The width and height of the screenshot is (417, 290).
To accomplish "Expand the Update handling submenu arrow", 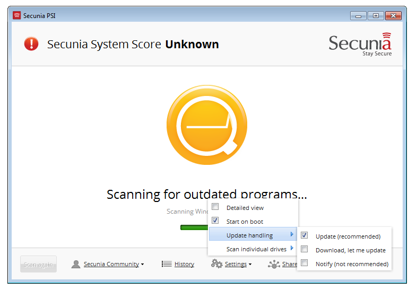I will tap(292, 234).
